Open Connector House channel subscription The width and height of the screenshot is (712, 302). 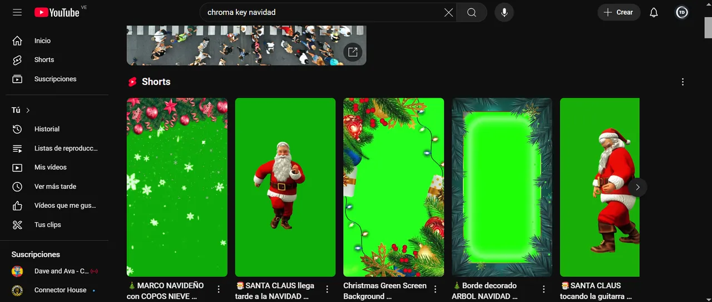point(55,290)
